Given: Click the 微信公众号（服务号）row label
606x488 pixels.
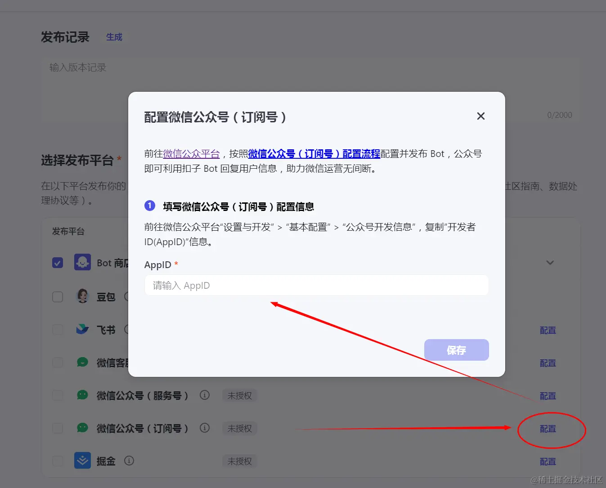Looking at the screenshot, I should pyautogui.click(x=142, y=395).
